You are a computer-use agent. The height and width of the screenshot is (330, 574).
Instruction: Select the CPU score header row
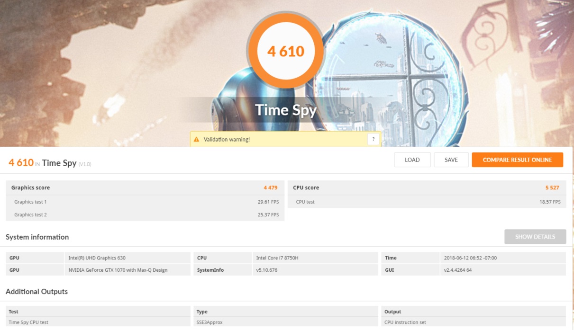427,188
